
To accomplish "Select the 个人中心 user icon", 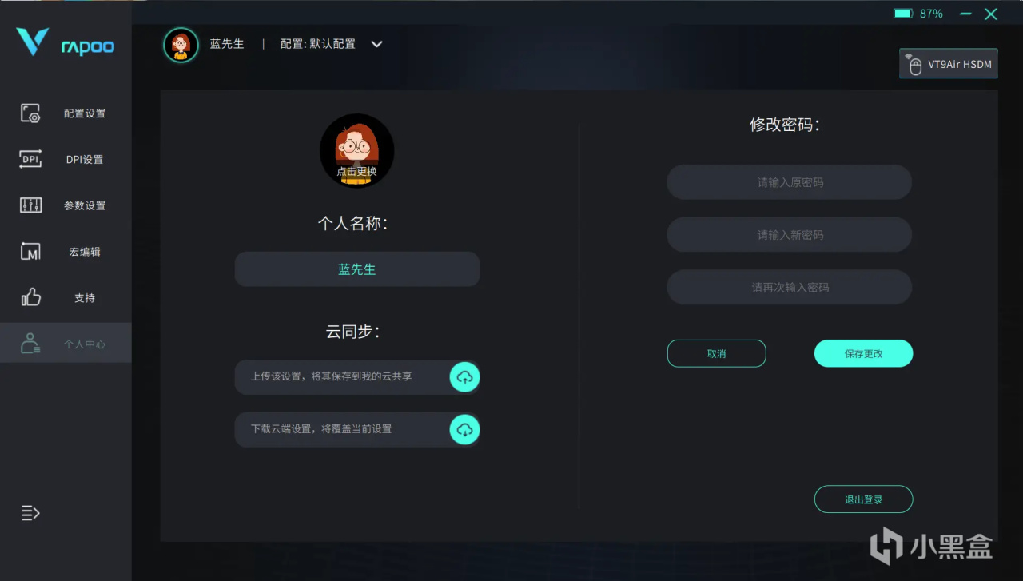I will point(30,344).
